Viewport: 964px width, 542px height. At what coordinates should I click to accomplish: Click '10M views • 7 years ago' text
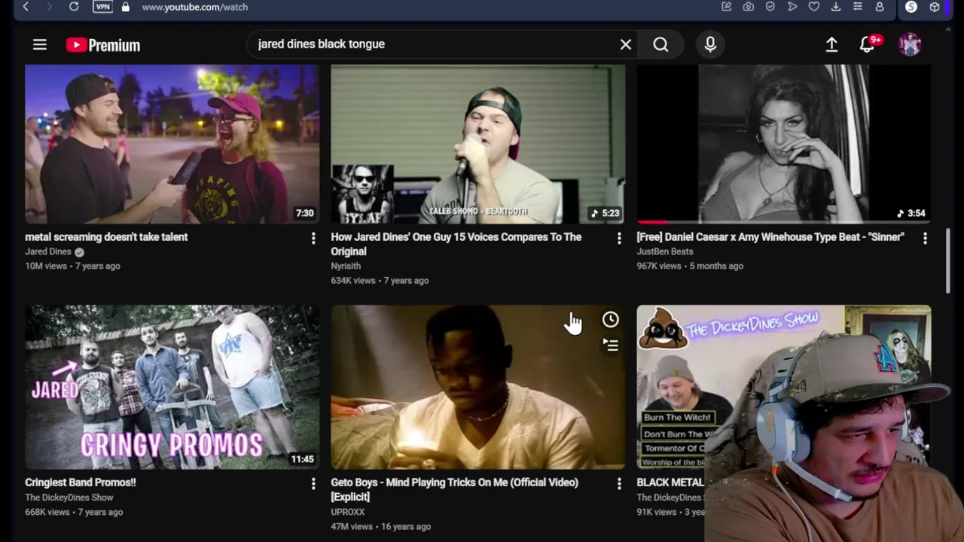tap(72, 266)
